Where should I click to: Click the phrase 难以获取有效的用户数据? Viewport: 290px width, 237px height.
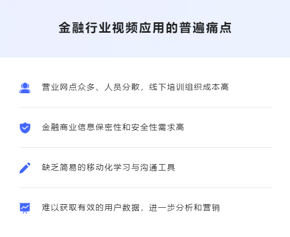90,207
